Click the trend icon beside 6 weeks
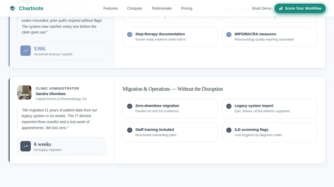Viewport: 334px width, 187px height. pos(26,146)
